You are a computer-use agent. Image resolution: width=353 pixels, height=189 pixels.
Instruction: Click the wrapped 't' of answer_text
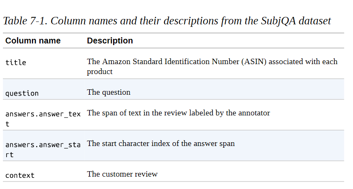click(7, 124)
